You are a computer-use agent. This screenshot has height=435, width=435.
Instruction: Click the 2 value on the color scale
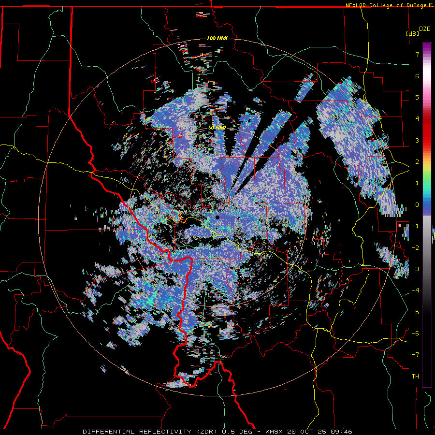coord(417,162)
